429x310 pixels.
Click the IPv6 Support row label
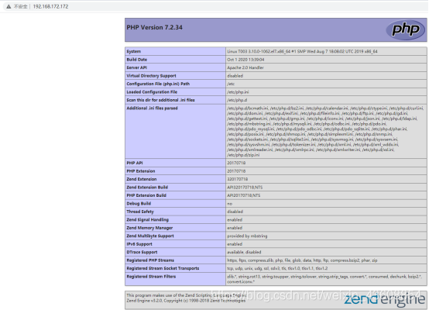pyautogui.click(x=139, y=244)
